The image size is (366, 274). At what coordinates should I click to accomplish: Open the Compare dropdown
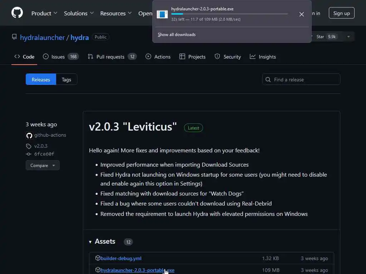(43, 166)
